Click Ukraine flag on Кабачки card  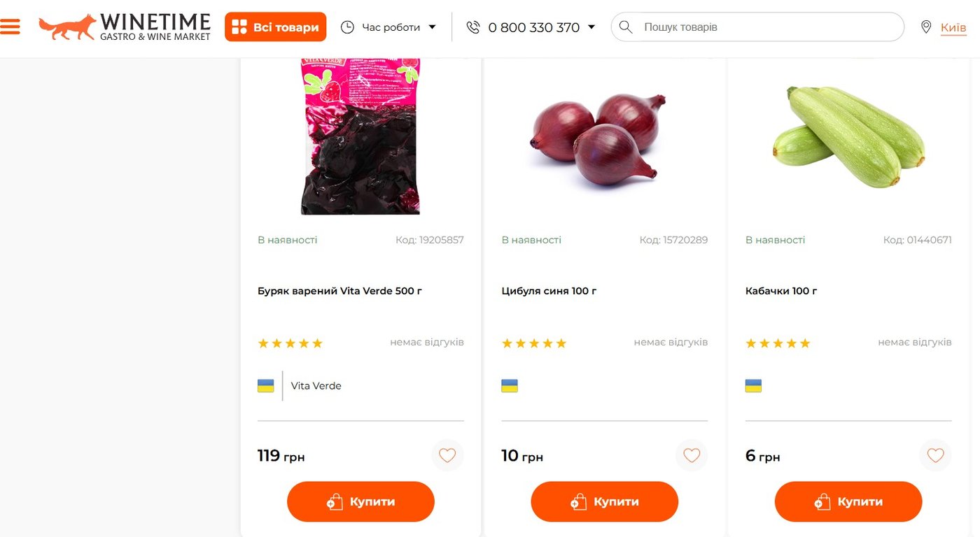point(753,386)
